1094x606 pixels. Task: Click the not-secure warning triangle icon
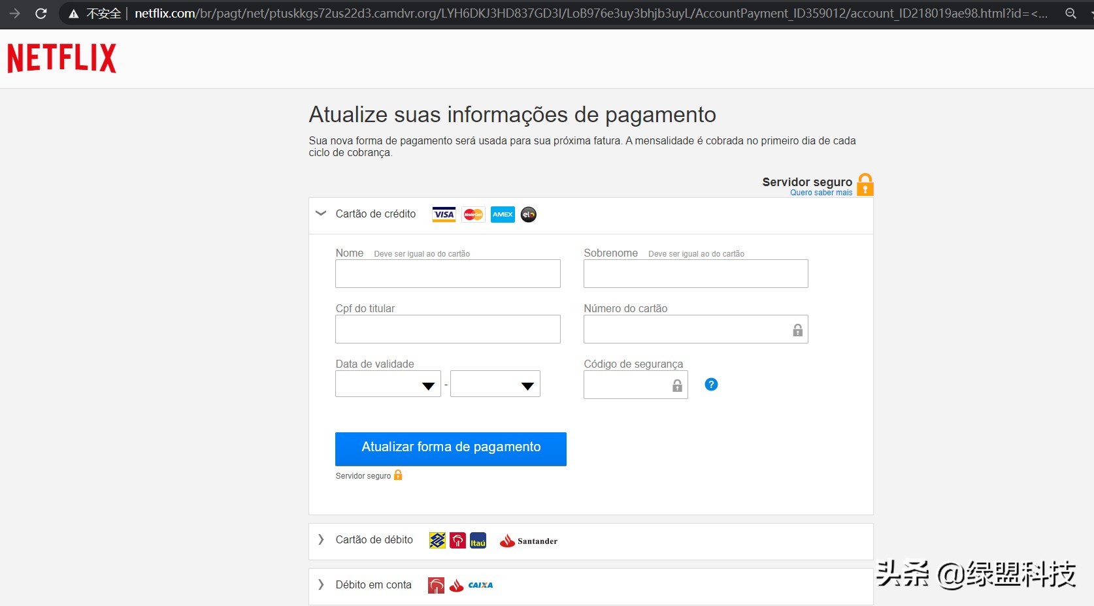74,14
